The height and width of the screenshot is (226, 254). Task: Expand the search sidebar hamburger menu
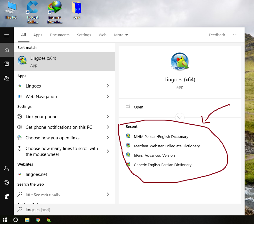(x=7, y=36)
